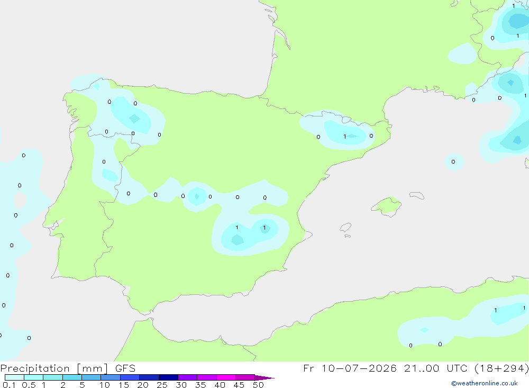The image size is (529, 388).
Task: Pick the 25–30 mm navy legend swatch
Action: [x=168, y=377]
